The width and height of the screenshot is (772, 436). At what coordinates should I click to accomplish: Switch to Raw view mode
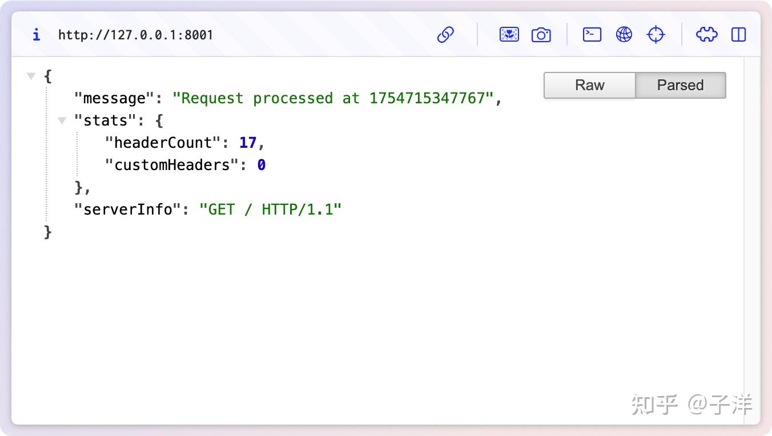point(589,85)
